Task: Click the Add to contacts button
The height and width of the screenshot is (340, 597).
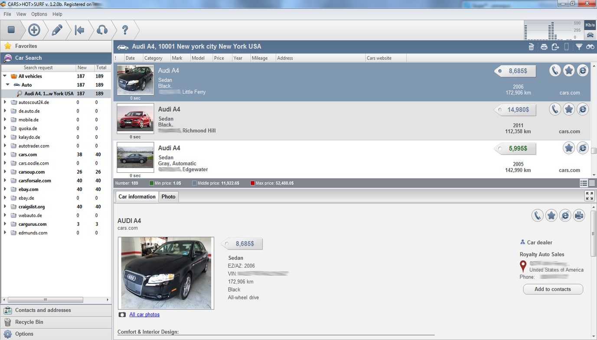Action: coord(553,289)
